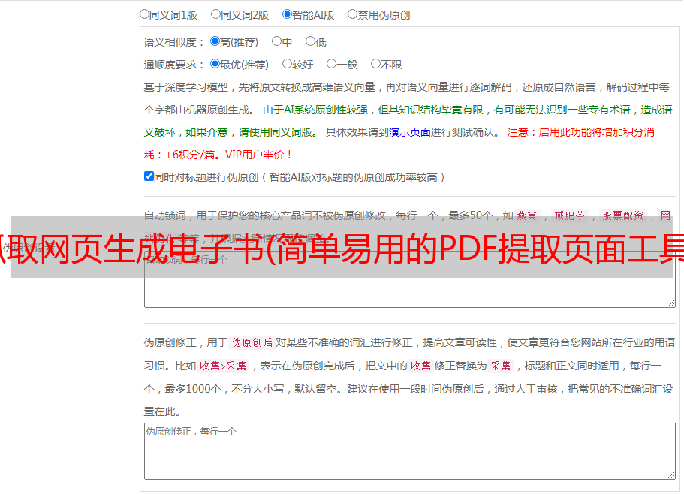Click resize grip of 伪原创修正 textarea
684x494 pixels.
pyautogui.click(x=671, y=475)
